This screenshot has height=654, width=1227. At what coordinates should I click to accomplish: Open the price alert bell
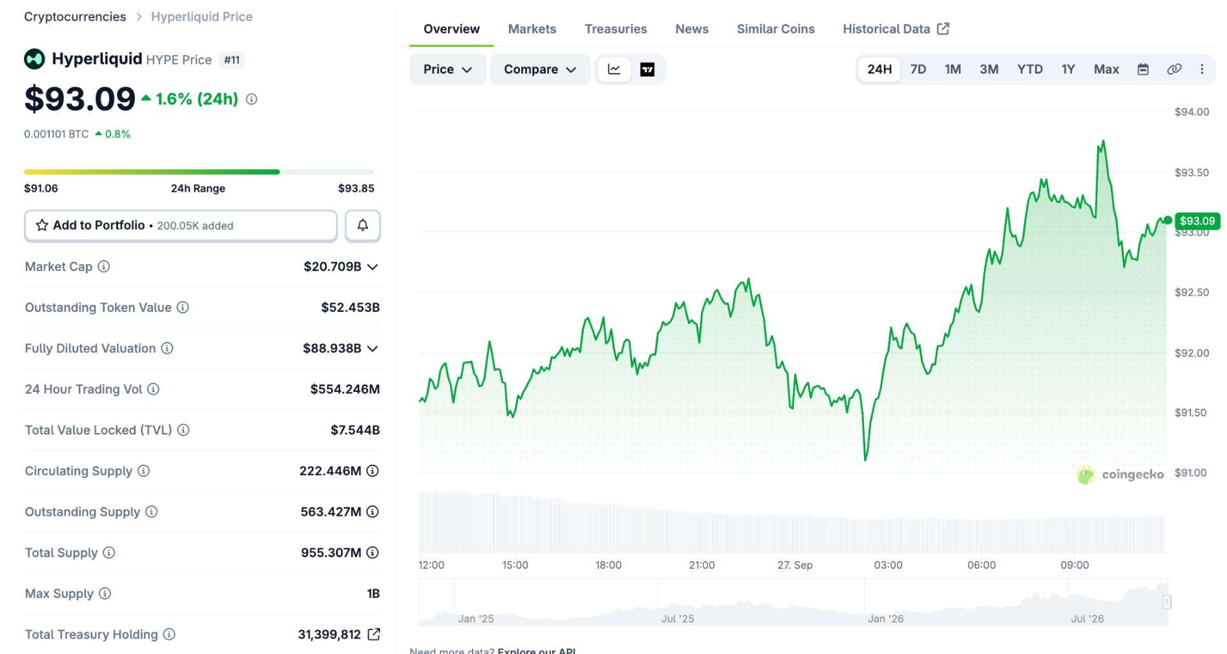click(x=363, y=225)
